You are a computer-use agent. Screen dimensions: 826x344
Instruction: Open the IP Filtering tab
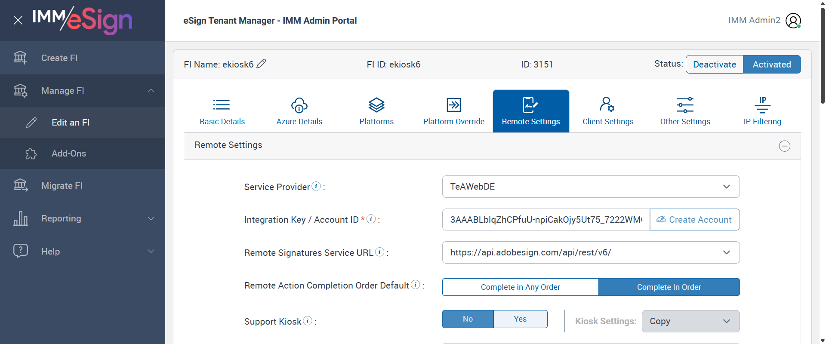[x=762, y=111]
